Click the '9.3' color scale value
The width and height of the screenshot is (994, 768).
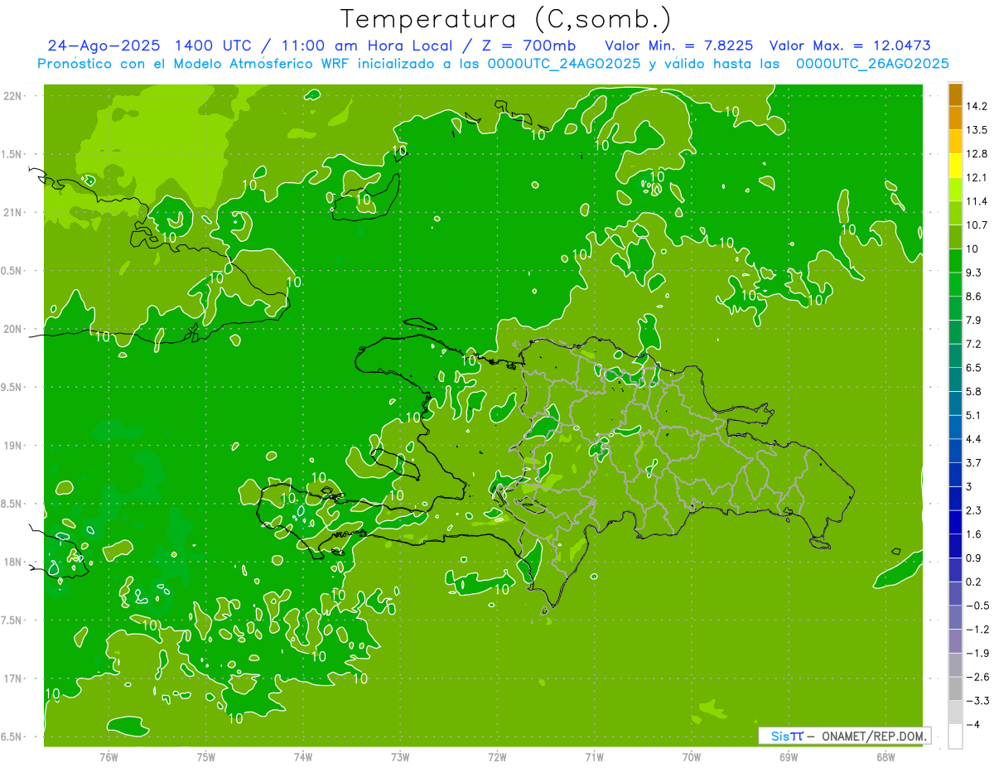tap(975, 273)
